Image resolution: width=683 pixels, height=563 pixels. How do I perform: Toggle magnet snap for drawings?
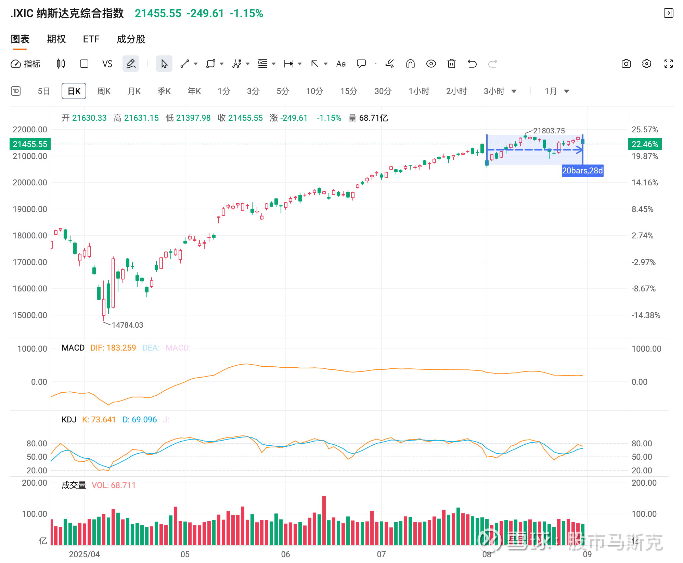click(410, 64)
